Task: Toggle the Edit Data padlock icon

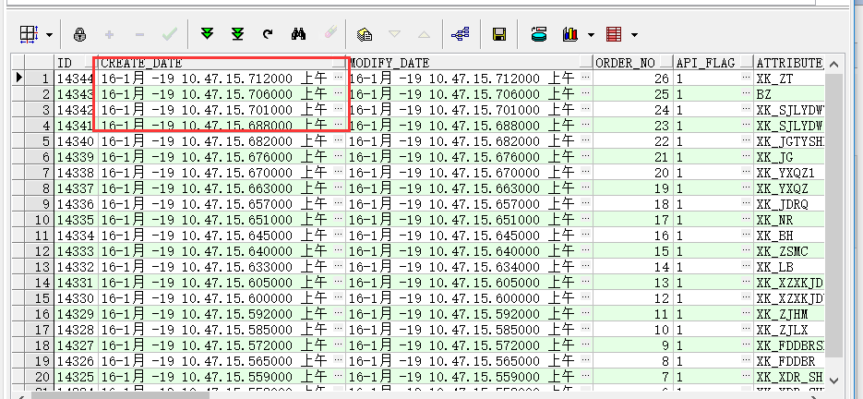Action: (79, 34)
